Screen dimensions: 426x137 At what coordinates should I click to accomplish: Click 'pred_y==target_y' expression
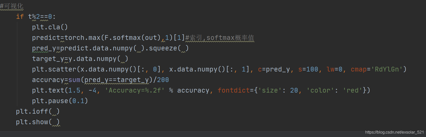click(x=117, y=80)
